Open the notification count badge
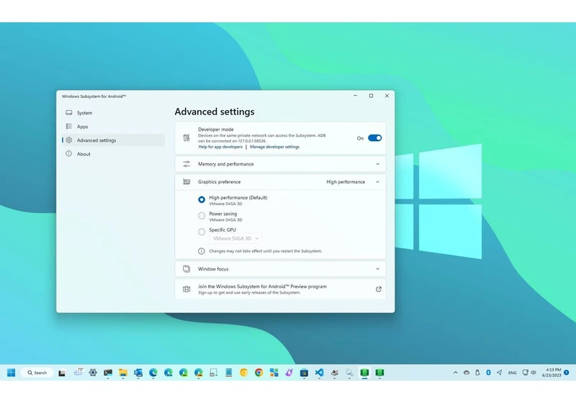Viewport: 576px width, 403px height. tap(567, 373)
